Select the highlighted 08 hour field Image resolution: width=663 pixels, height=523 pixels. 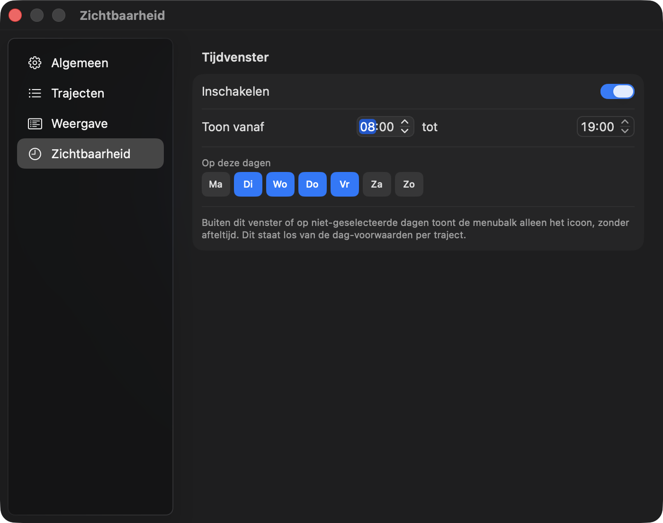point(367,127)
